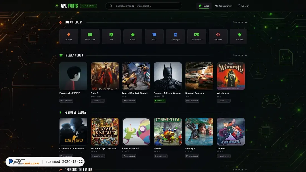The width and height of the screenshot is (306, 172).
Task: Open the Far Cry 1 cover thumbnail
Action: (199, 131)
